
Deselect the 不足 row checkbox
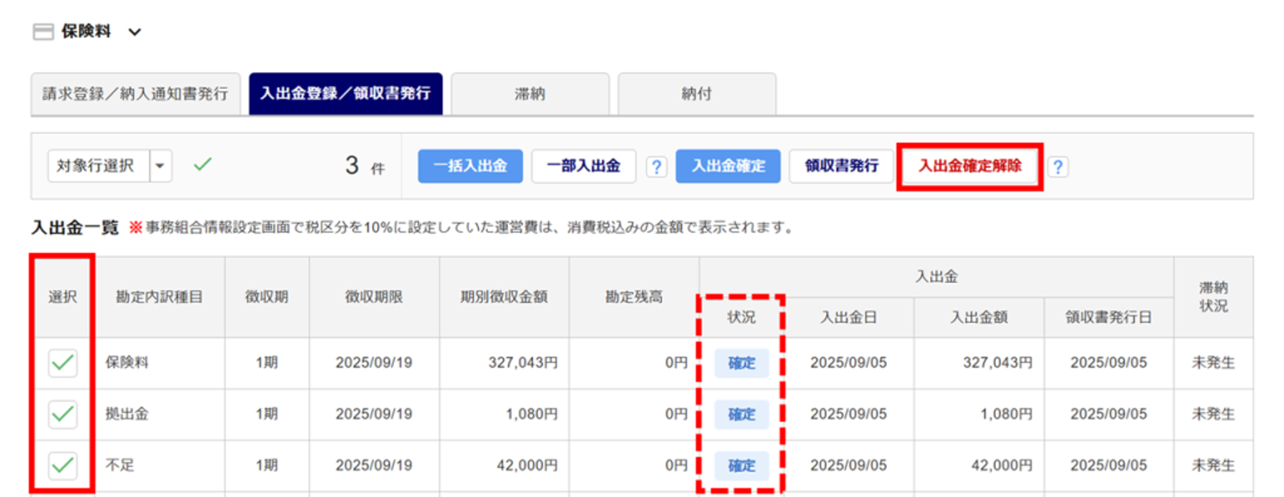coord(63,466)
